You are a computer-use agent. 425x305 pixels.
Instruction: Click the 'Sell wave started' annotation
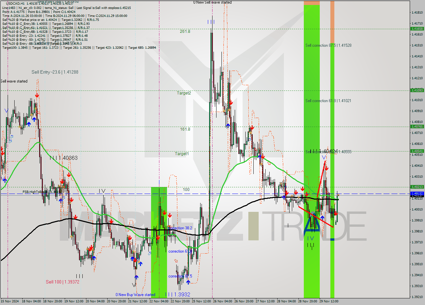coord(14,81)
